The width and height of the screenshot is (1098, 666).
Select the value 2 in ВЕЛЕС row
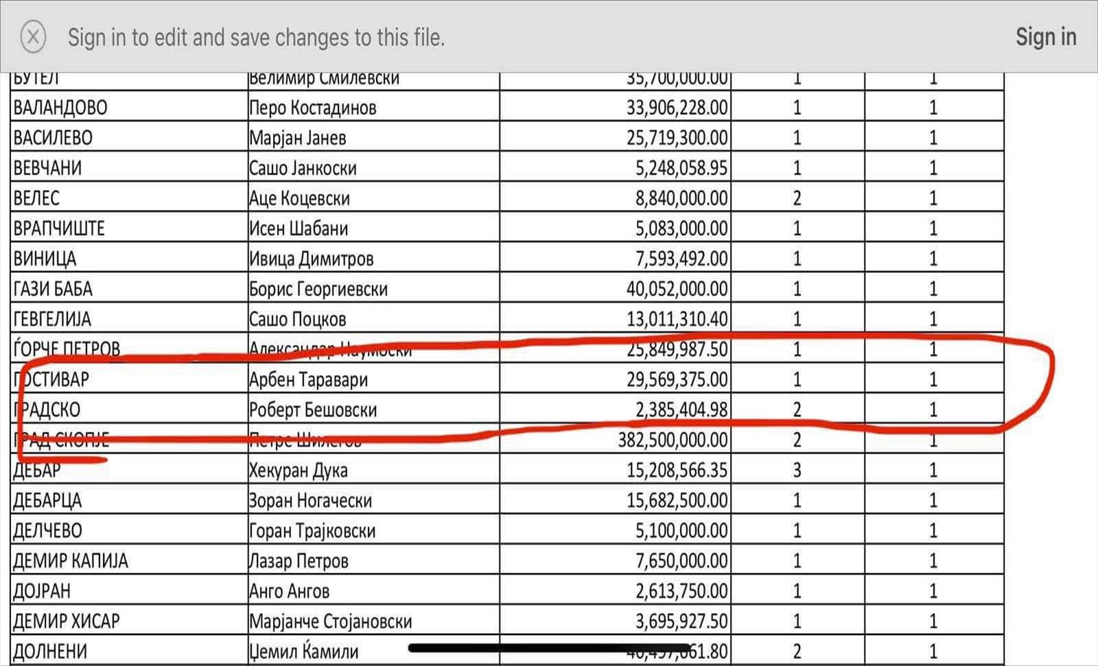797,198
